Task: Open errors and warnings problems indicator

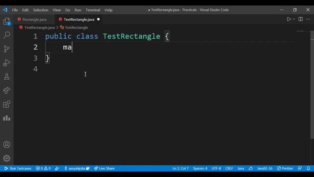Action: (x=43, y=168)
